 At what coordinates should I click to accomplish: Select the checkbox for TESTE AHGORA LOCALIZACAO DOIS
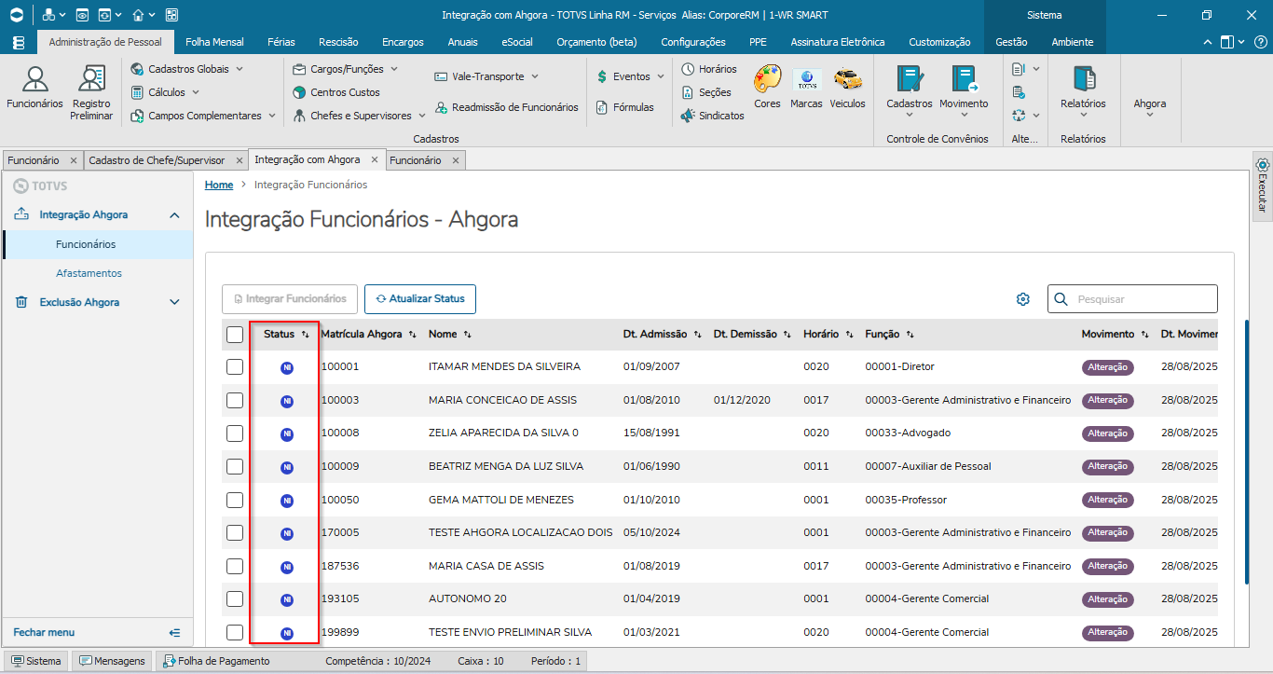click(x=235, y=532)
